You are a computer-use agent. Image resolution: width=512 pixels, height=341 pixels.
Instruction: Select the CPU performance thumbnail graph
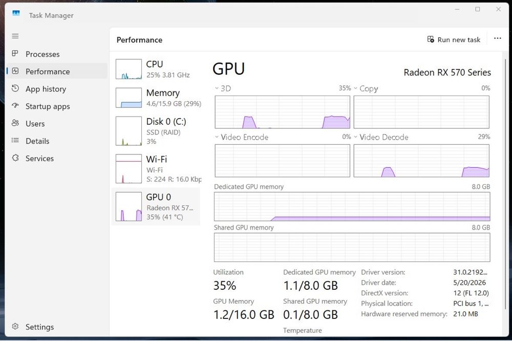(129, 69)
